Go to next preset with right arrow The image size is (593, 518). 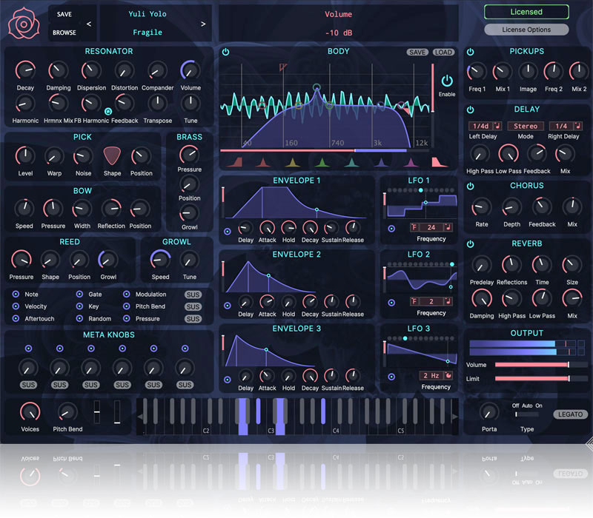click(203, 24)
